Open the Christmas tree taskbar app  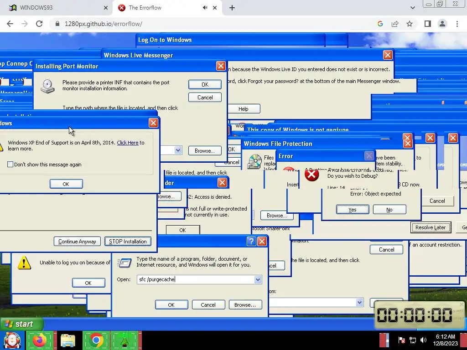[x=125, y=340]
